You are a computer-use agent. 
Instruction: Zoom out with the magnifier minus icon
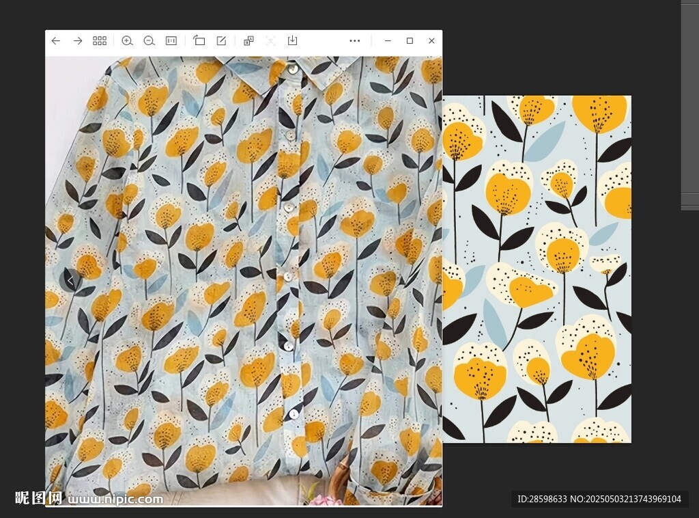point(149,41)
